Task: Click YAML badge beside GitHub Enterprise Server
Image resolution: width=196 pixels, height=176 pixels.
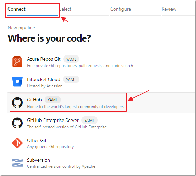Action: (89, 120)
